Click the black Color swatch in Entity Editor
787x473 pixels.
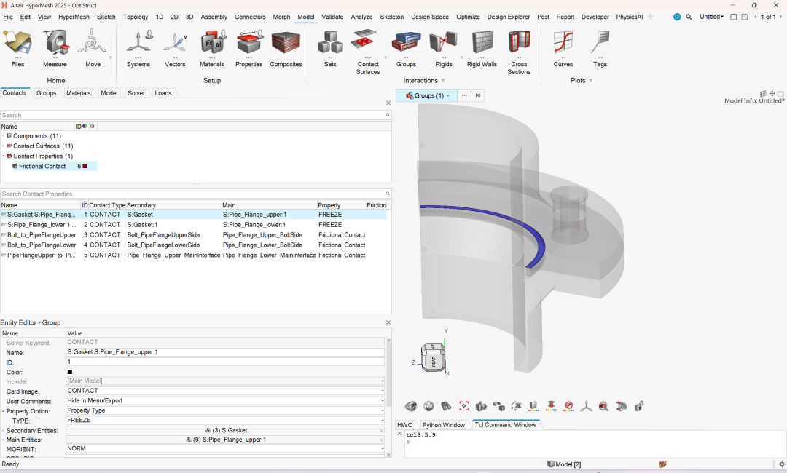pos(70,372)
